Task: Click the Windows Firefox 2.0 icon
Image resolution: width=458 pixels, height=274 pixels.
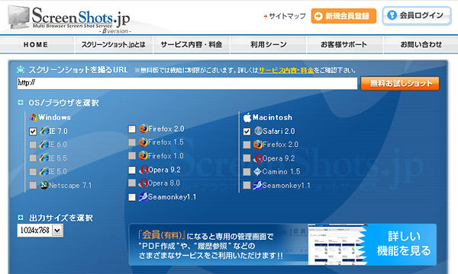Action: pyautogui.click(x=144, y=129)
